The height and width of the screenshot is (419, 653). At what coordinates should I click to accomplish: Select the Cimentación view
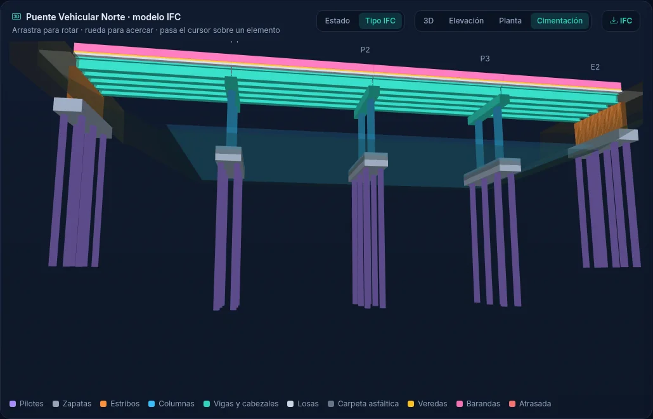click(x=560, y=21)
